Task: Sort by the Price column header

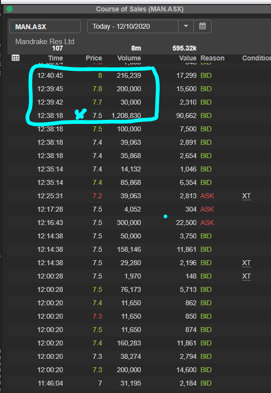Action: click(94, 58)
